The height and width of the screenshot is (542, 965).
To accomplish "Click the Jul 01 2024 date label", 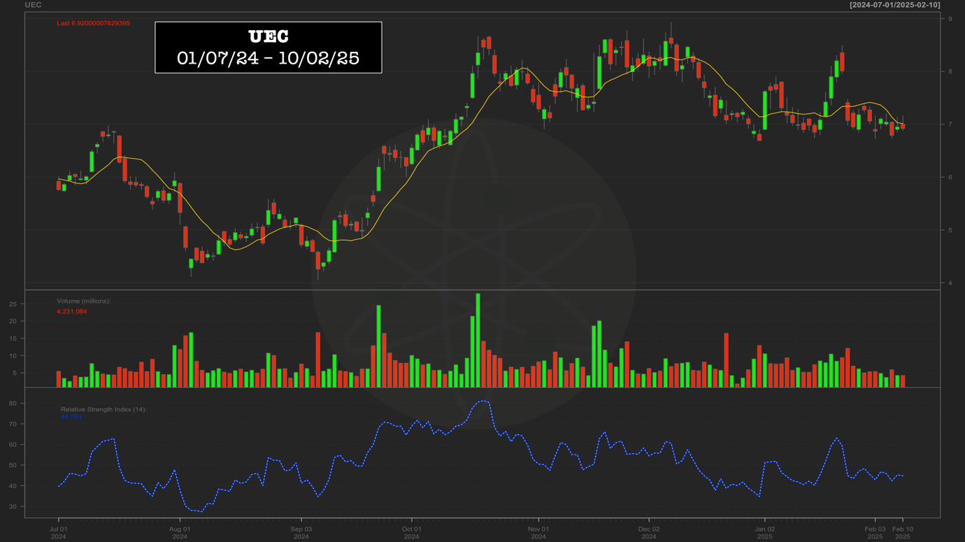I will tap(58, 533).
